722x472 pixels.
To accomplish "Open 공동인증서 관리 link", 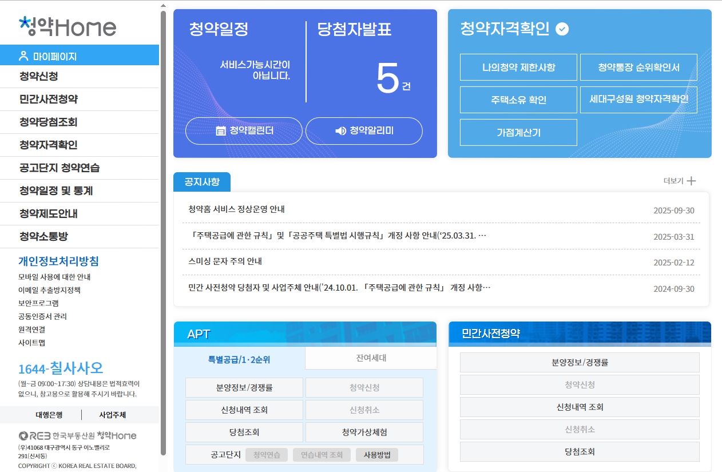I will (x=42, y=316).
